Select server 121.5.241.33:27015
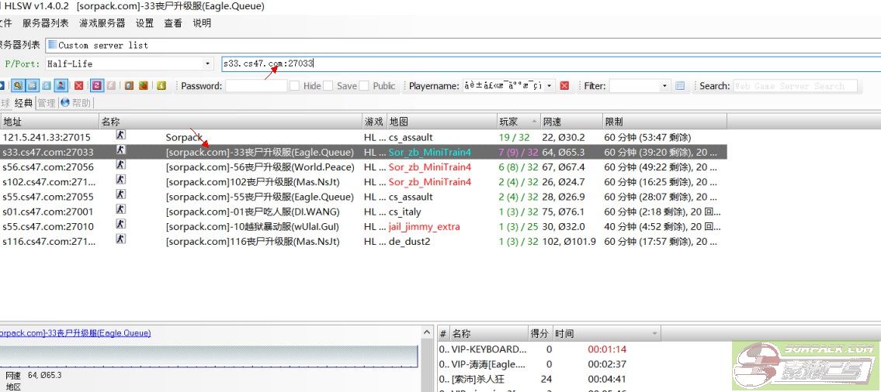This screenshot has width=881, height=392. (x=47, y=137)
